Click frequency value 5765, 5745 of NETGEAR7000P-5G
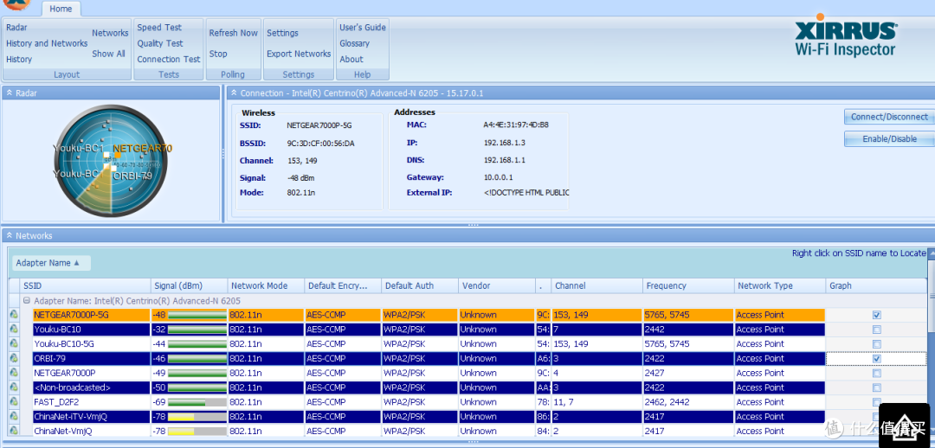Image resolution: width=935 pixels, height=448 pixels. pos(667,315)
